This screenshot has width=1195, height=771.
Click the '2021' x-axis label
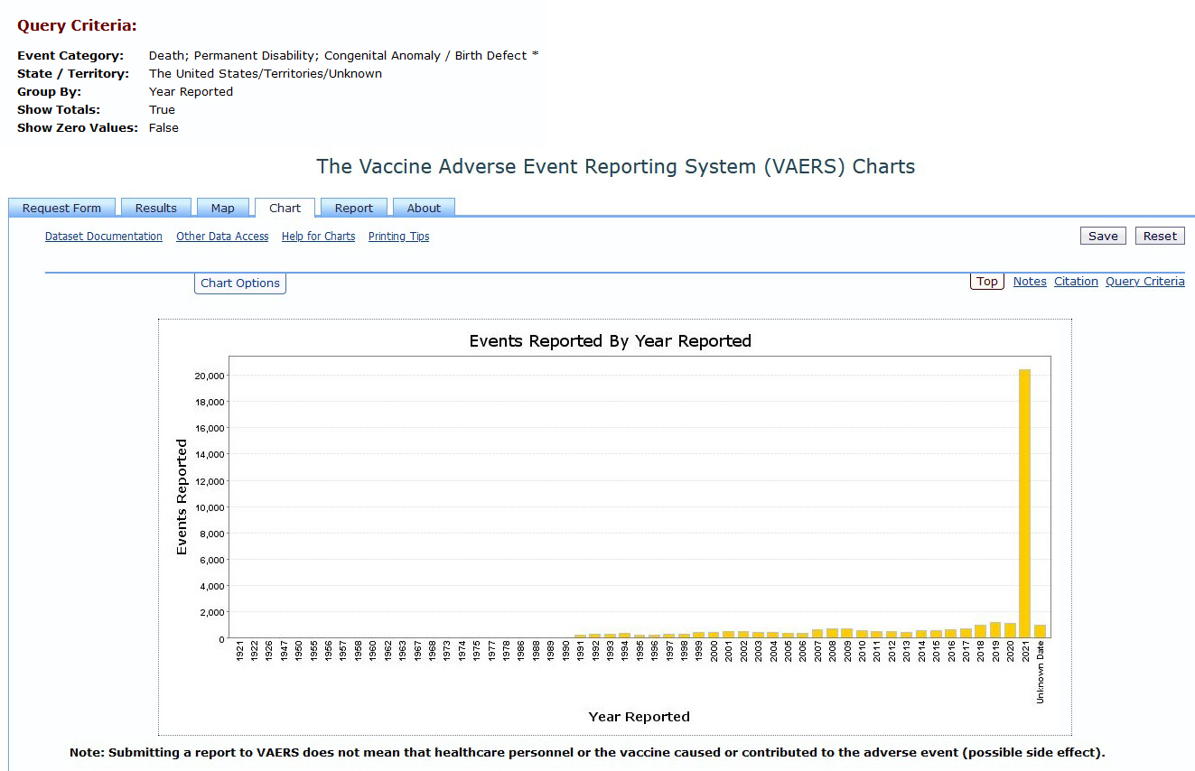pos(1025,652)
